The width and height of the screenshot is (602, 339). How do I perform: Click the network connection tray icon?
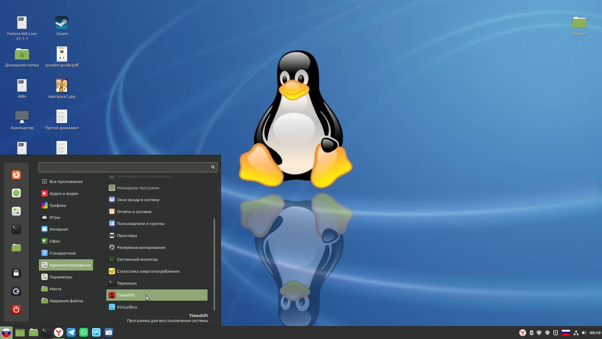point(576,332)
